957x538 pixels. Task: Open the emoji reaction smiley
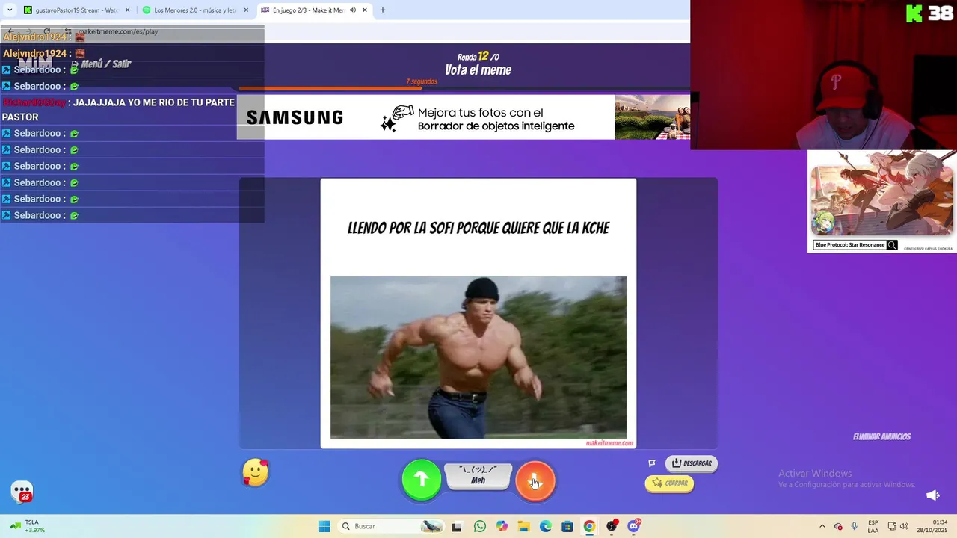(256, 472)
